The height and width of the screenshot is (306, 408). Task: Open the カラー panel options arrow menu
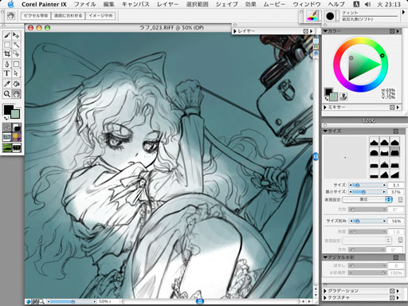pos(398,31)
